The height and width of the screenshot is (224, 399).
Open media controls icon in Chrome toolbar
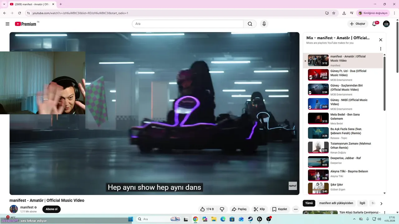point(352,13)
